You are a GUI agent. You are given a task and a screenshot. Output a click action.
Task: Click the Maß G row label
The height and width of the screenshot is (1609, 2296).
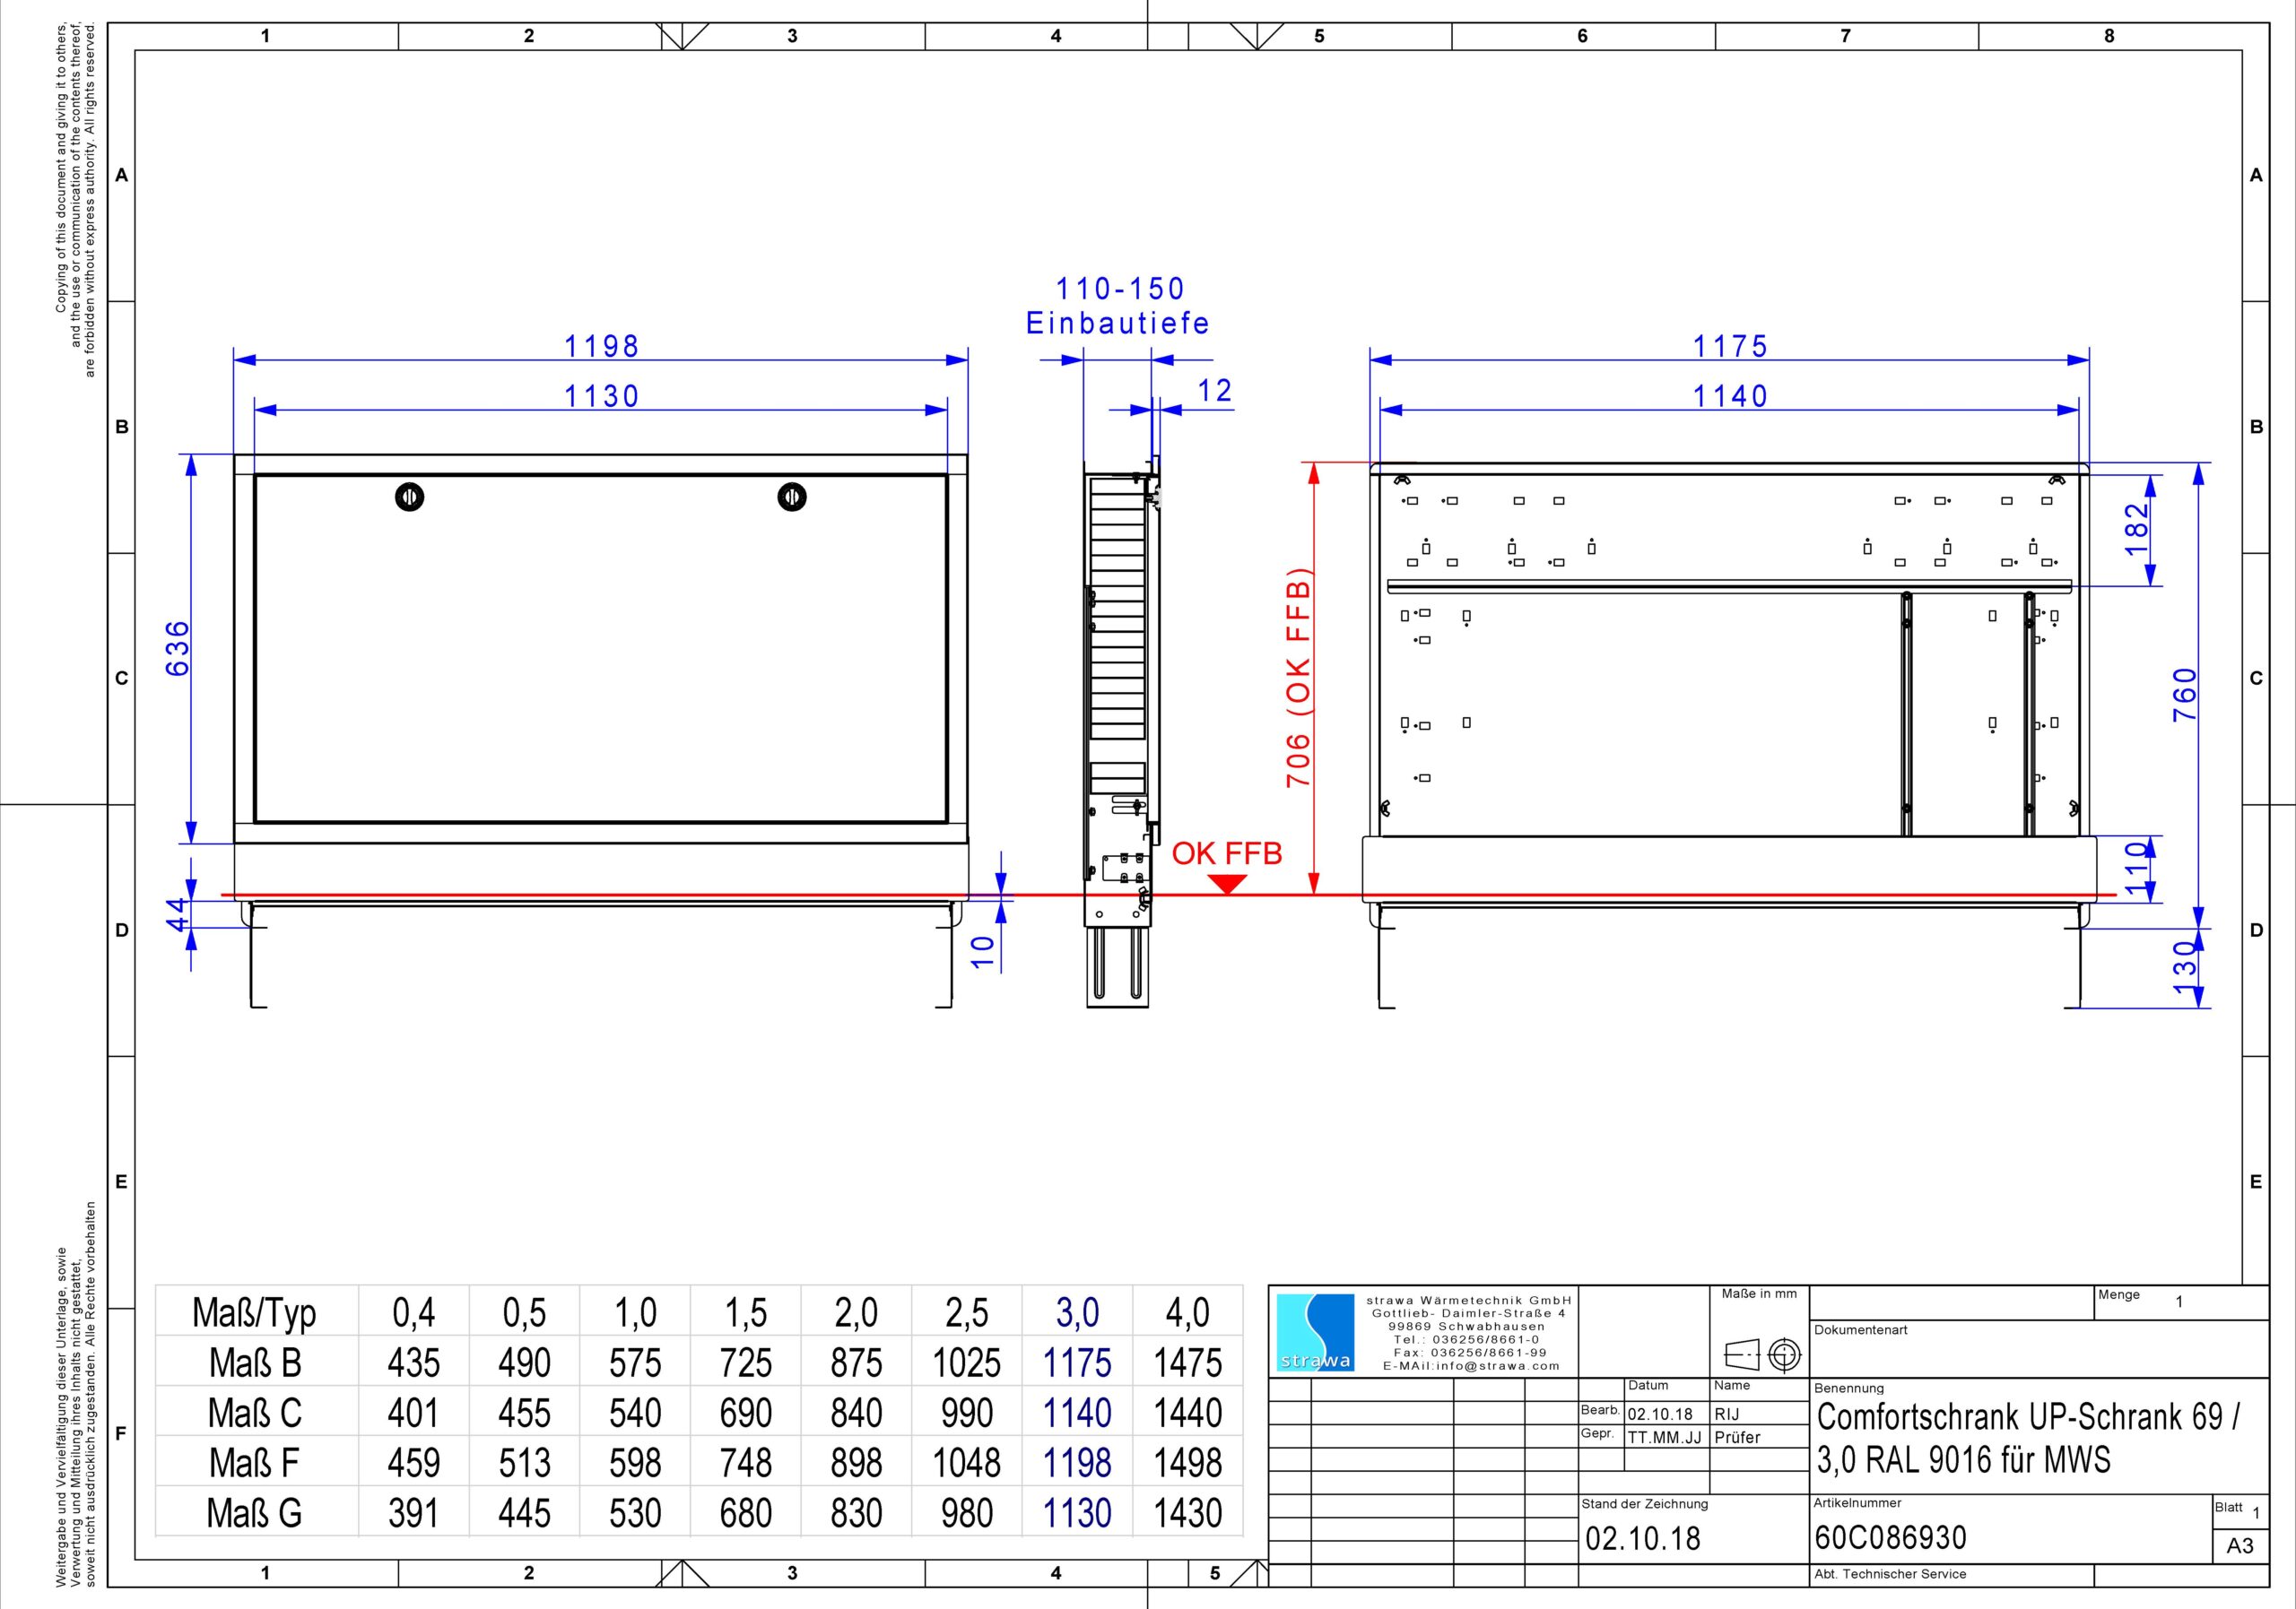point(254,1512)
